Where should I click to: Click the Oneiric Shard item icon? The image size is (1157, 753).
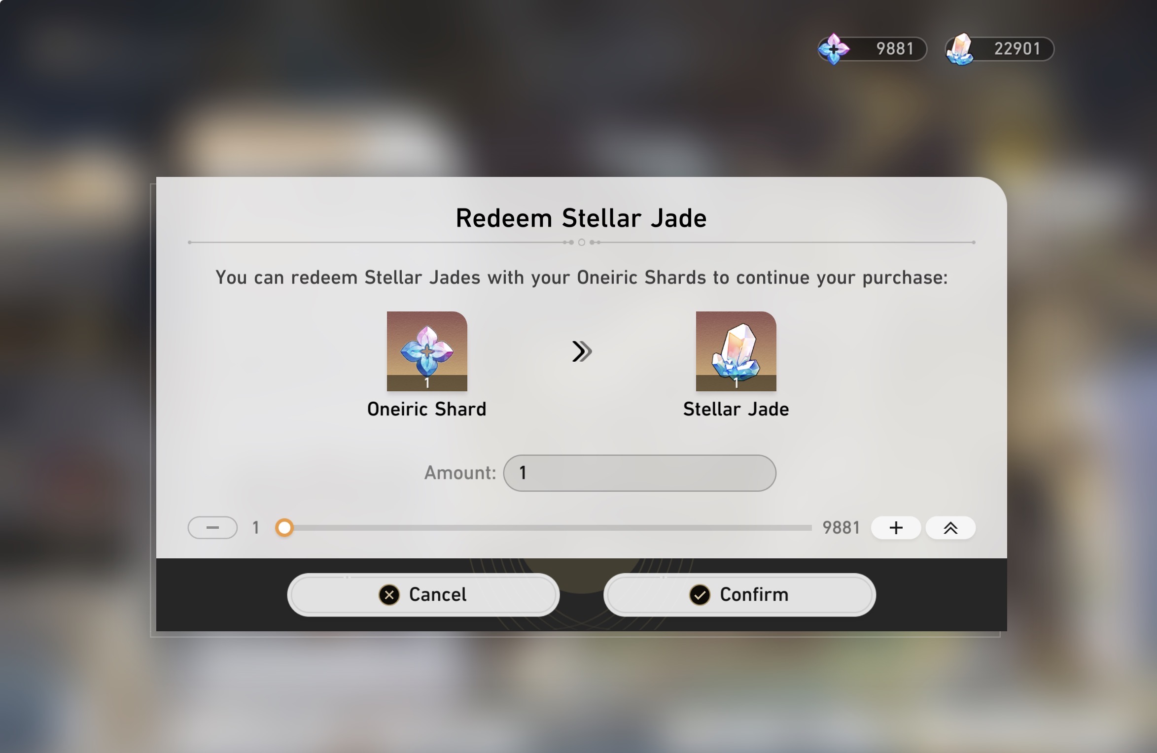(x=427, y=351)
